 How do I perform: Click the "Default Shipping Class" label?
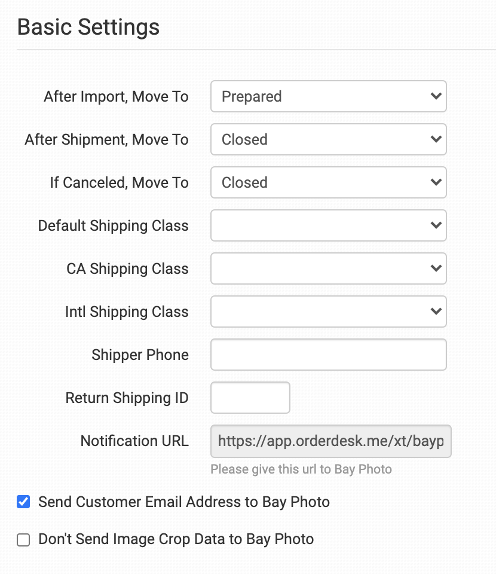(113, 225)
